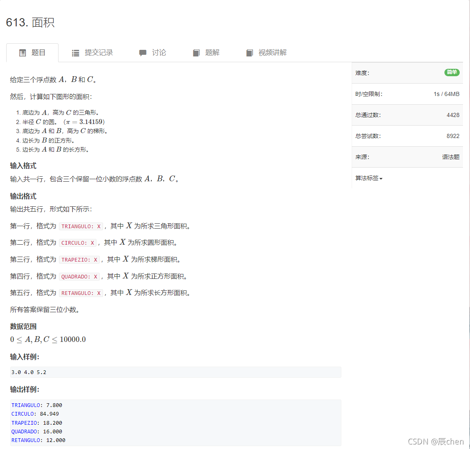Expand the 算法标签 dropdown
The width and height of the screenshot is (470, 449).
point(369,178)
